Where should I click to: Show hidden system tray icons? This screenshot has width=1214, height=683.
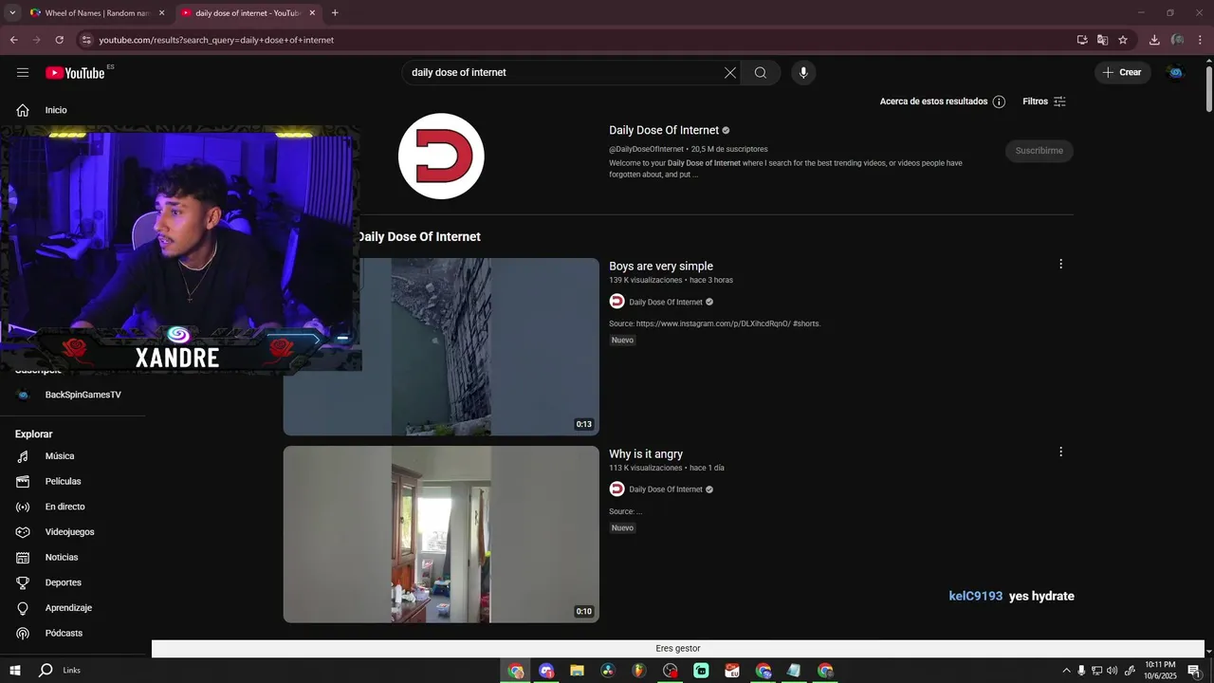pos(1066,671)
